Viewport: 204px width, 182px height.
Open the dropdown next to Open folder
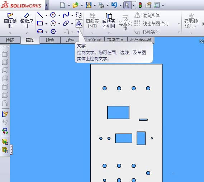click(x=82, y=5)
